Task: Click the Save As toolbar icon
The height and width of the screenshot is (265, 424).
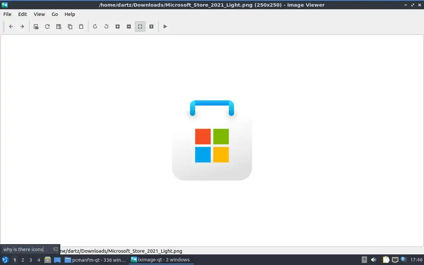Action: pyautogui.click(x=59, y=26)
